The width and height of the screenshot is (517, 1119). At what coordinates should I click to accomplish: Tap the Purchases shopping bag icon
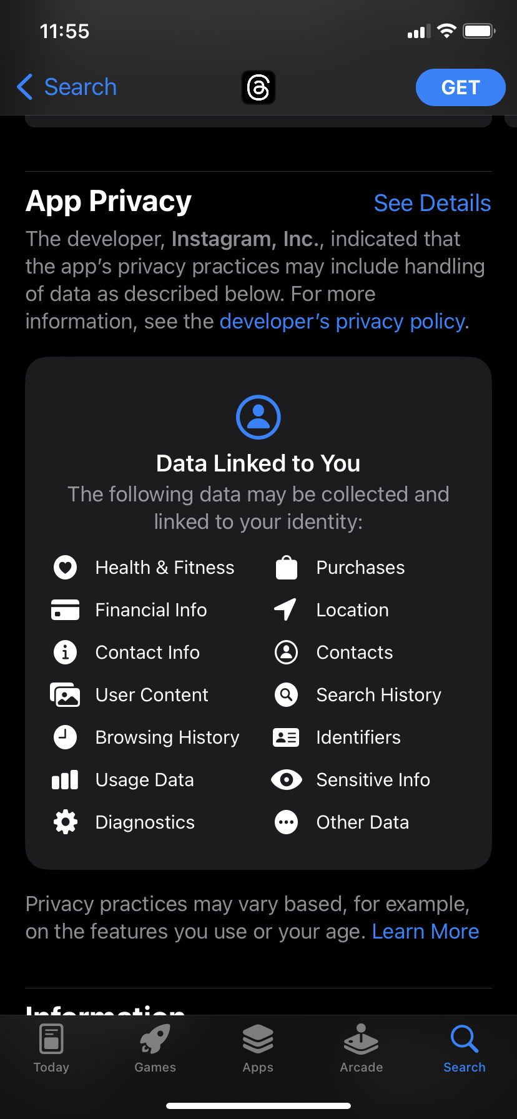point(287,568)
